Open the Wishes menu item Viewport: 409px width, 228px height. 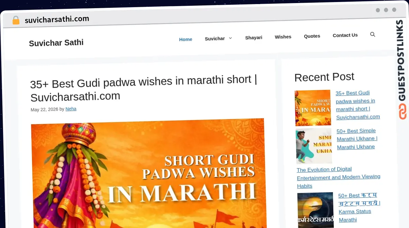tap(283, 37)
